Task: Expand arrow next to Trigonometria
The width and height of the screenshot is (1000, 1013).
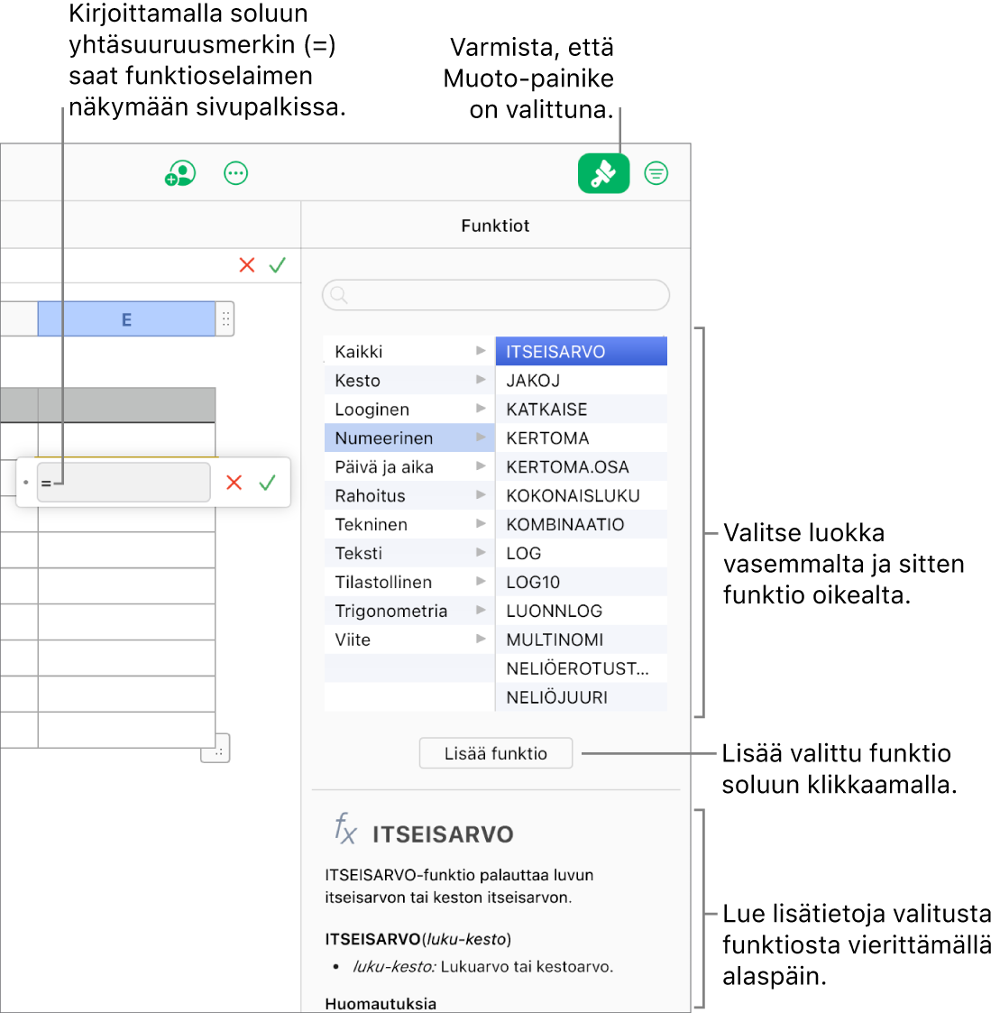Action: point(481,610)
